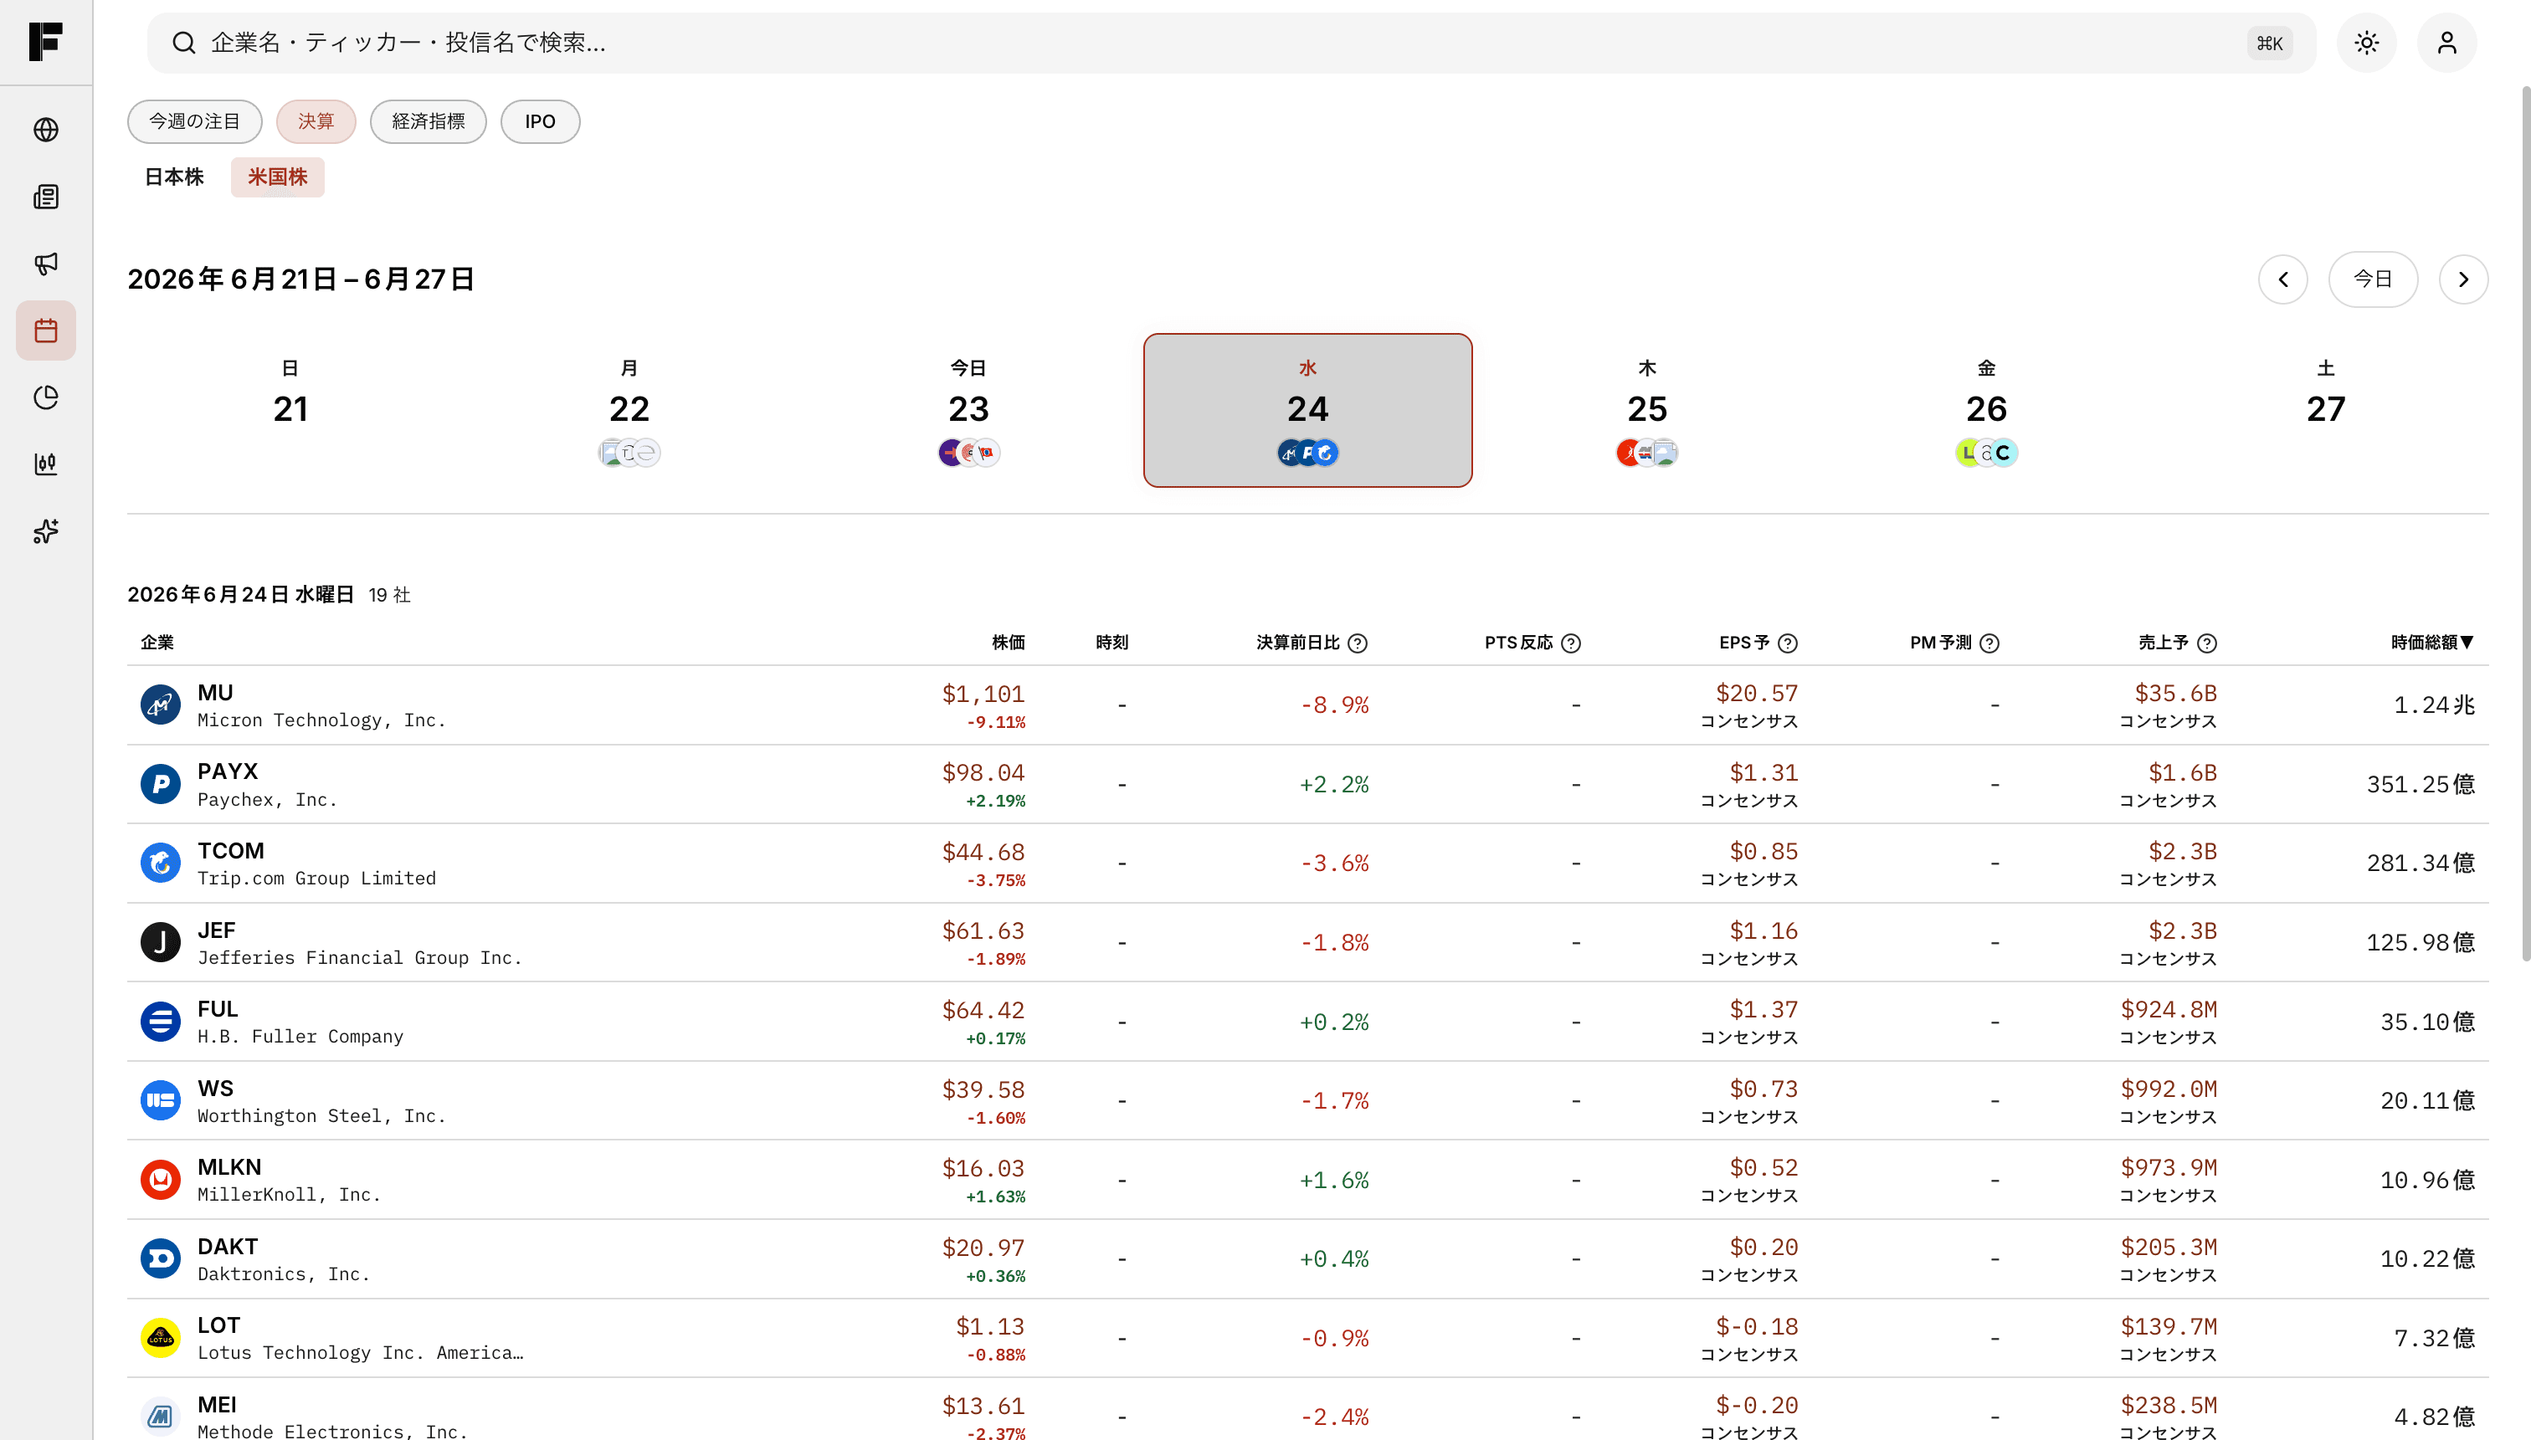Click the Micron Technology logo icon
The image size is (2531, 1440).
click(160, 705)
